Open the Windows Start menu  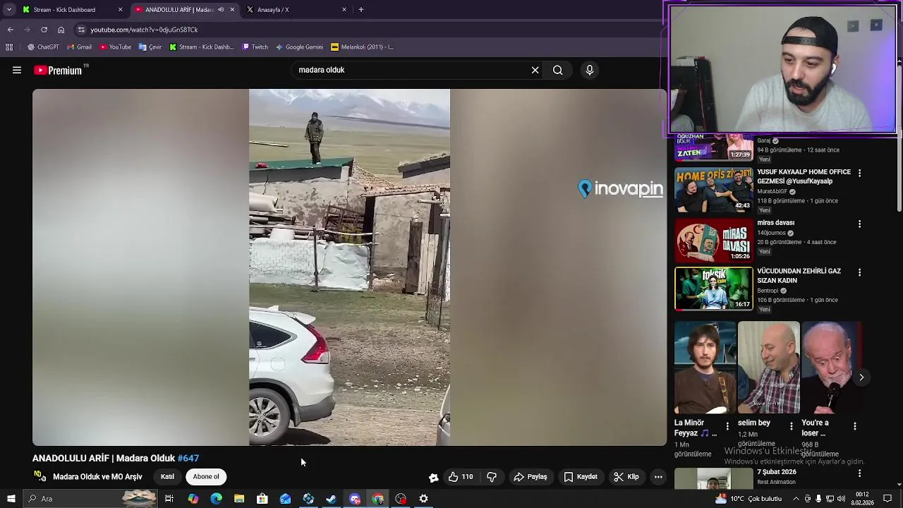click(x=11, y=499)
